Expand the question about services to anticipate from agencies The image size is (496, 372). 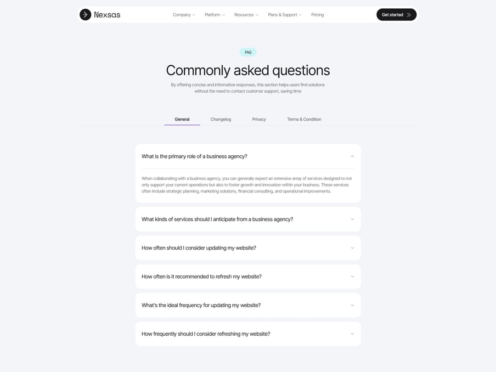click(248, 219)
